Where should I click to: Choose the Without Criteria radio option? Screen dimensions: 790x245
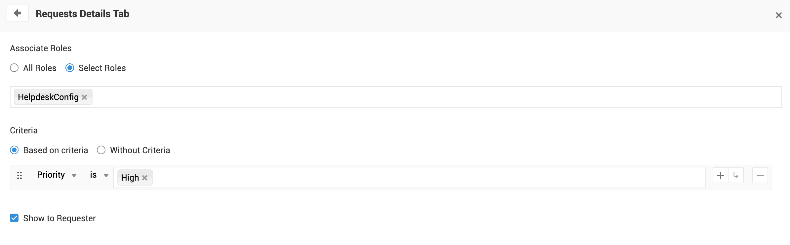(x=101, y=150)
